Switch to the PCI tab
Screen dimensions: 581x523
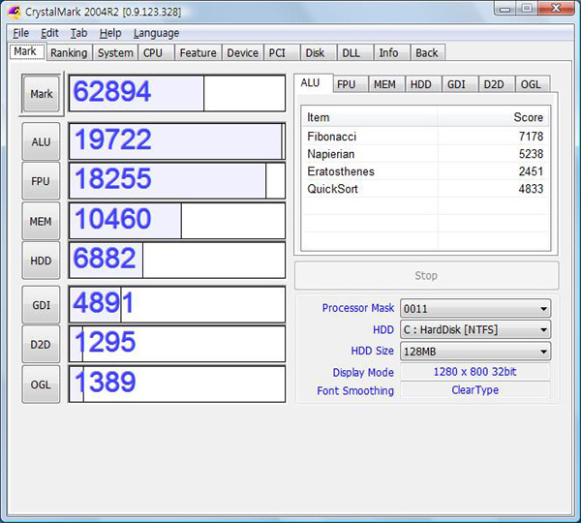(282, 53)
